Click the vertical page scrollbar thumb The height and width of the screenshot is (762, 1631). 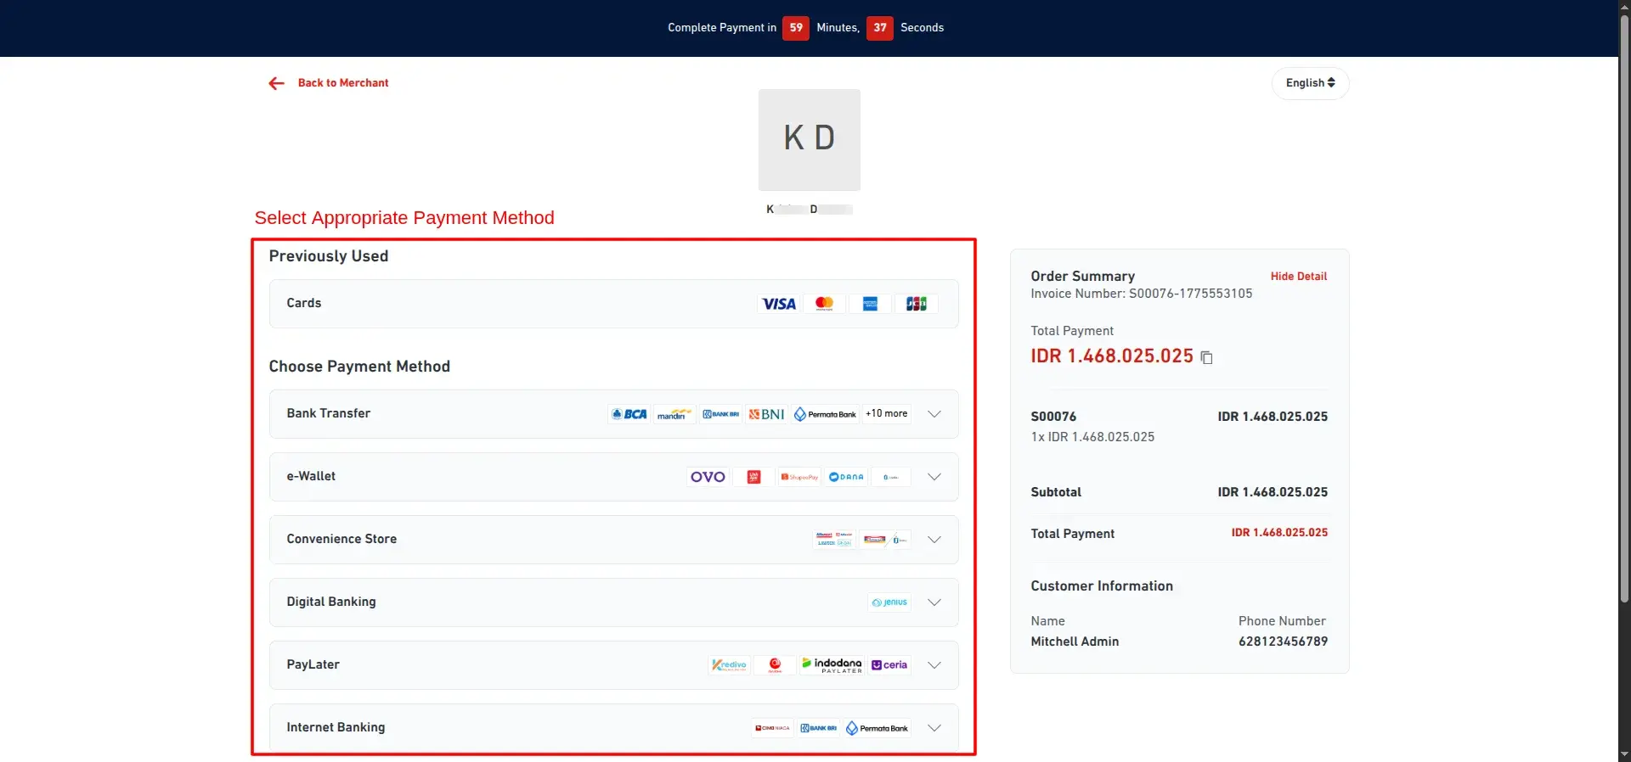[1624, 310]
